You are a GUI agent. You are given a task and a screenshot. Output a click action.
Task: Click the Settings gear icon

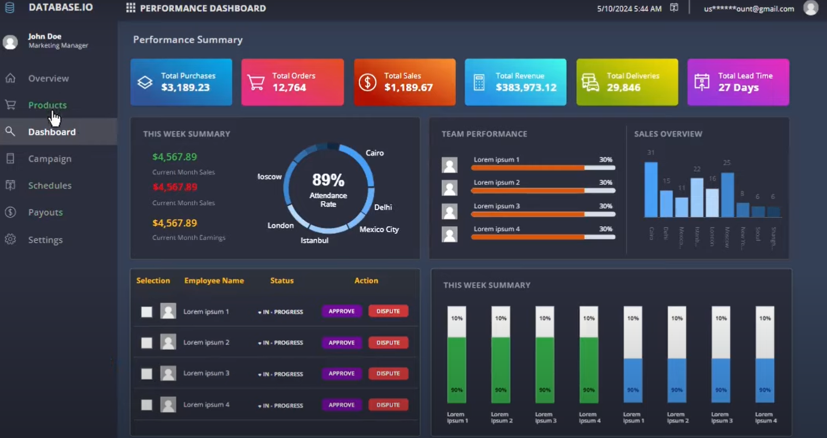tap(10, 239)
